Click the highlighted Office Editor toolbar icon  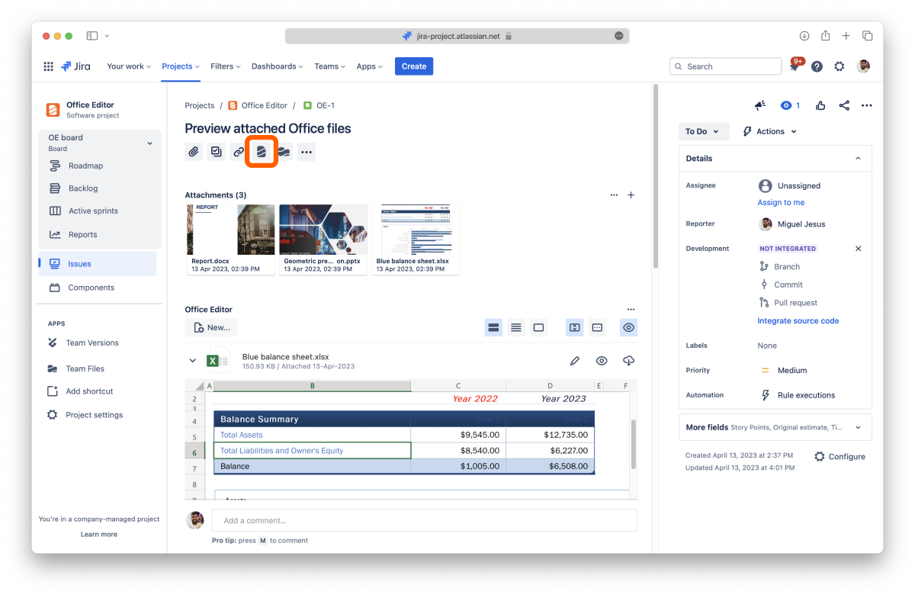(262, 152)
